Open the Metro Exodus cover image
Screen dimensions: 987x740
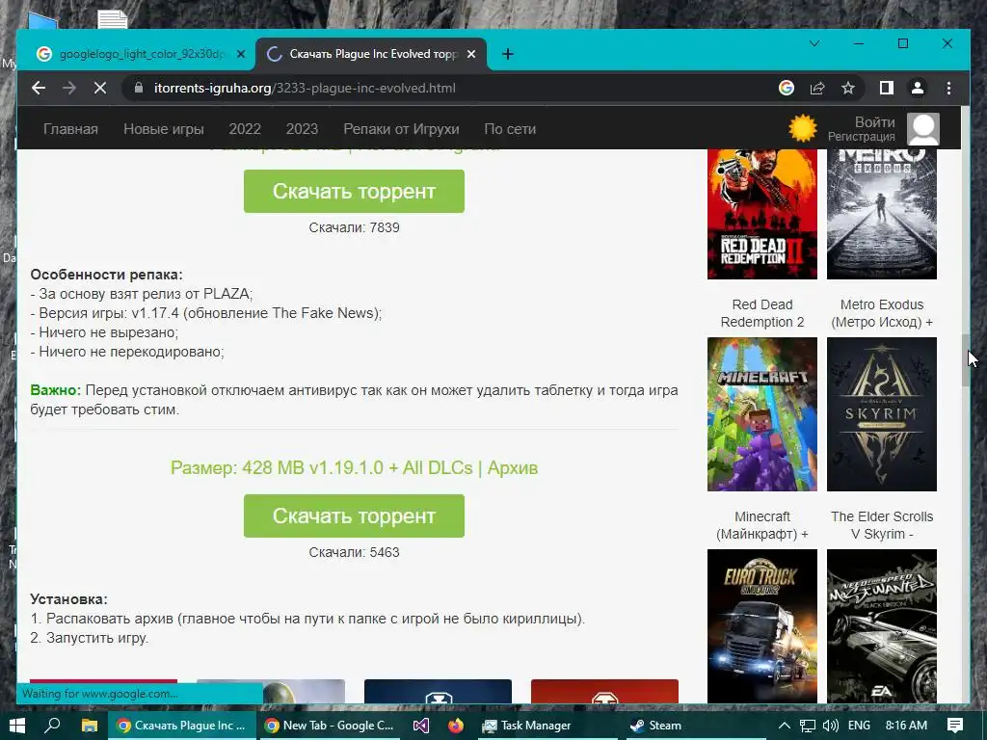point(881,214)
